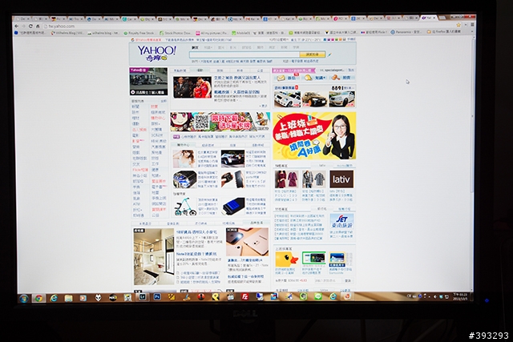Open the basketball news photo
This screenshot has width=513, height=342.
point(192,87)
